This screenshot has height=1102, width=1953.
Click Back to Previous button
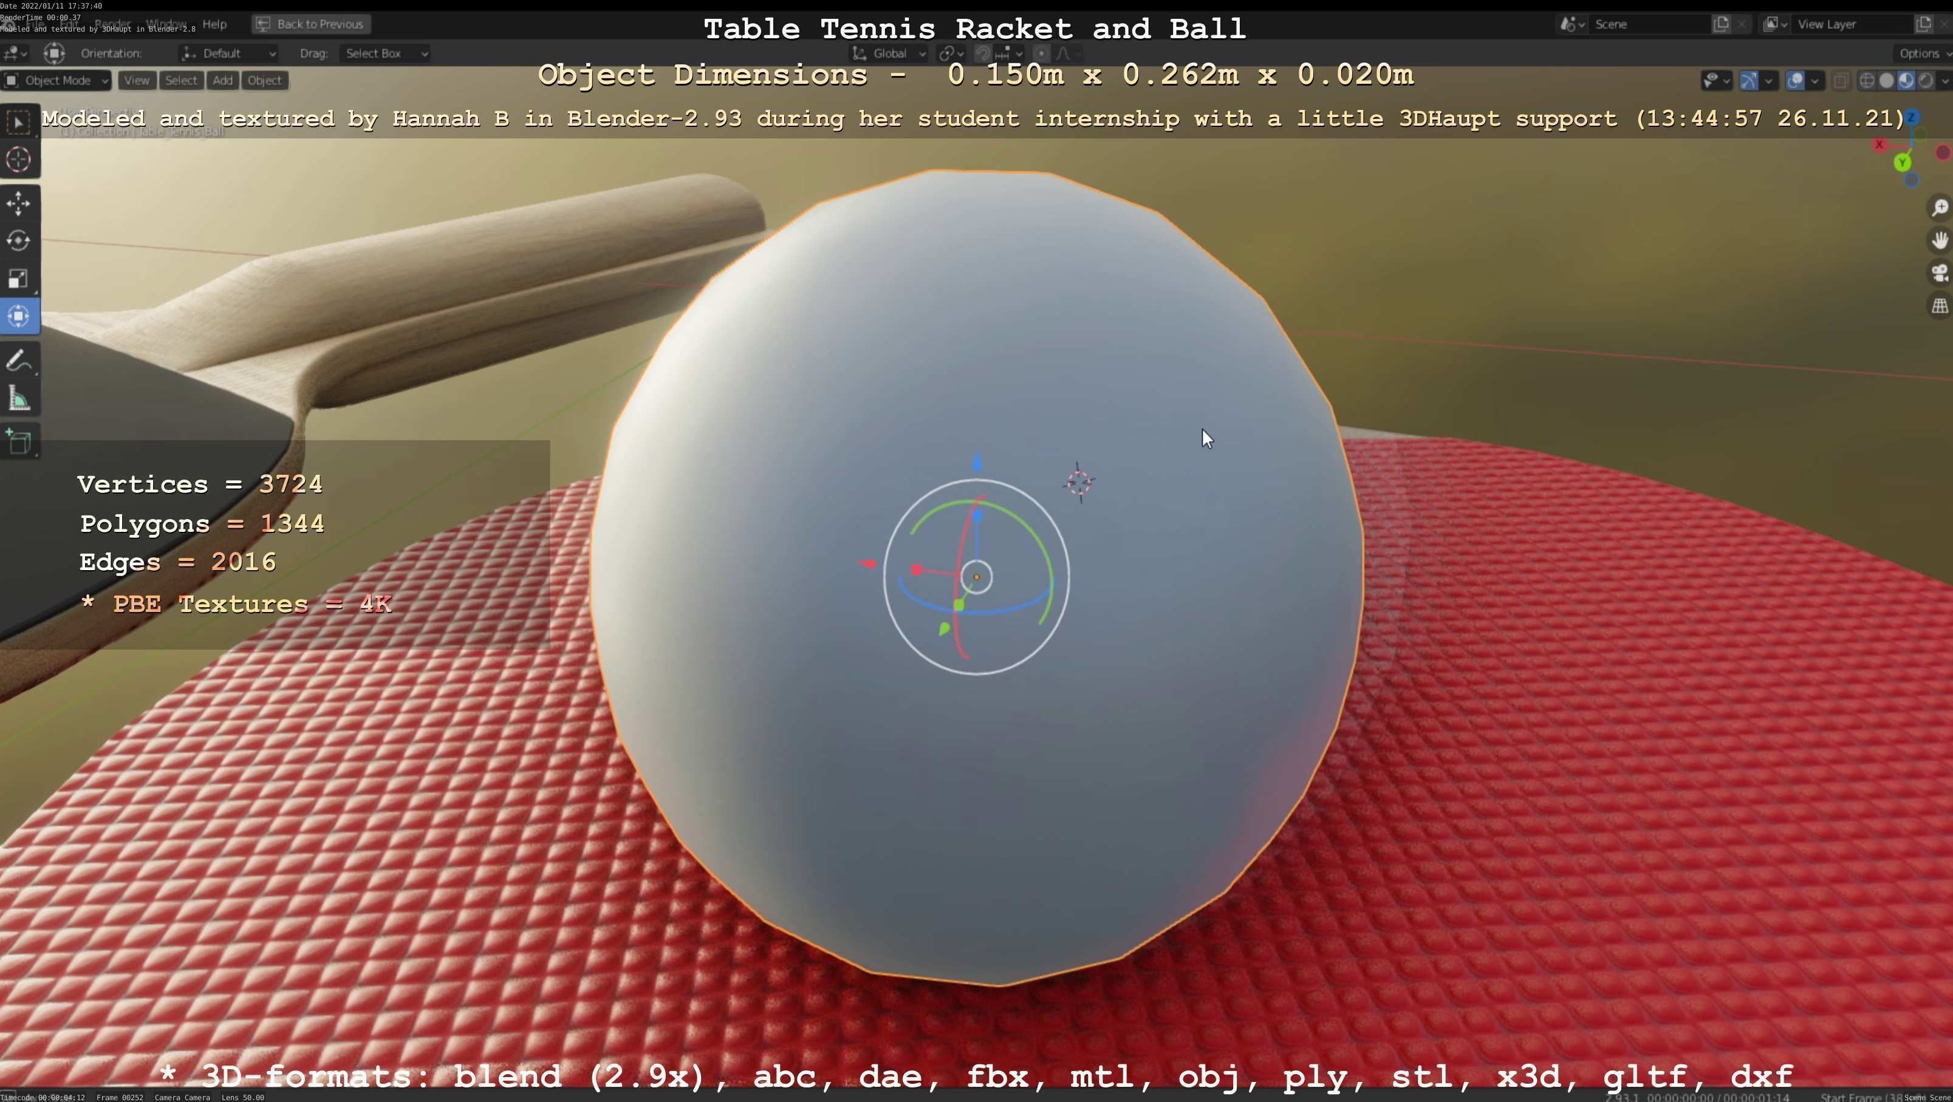click(311, 24)
